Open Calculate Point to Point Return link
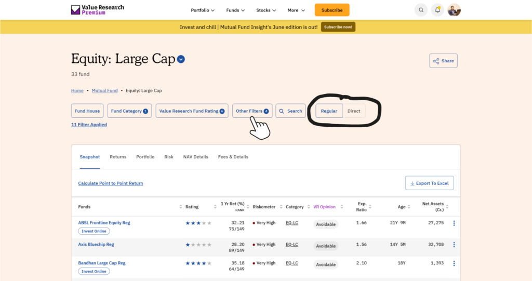The image size is (532, 281). tap(111, 183)
